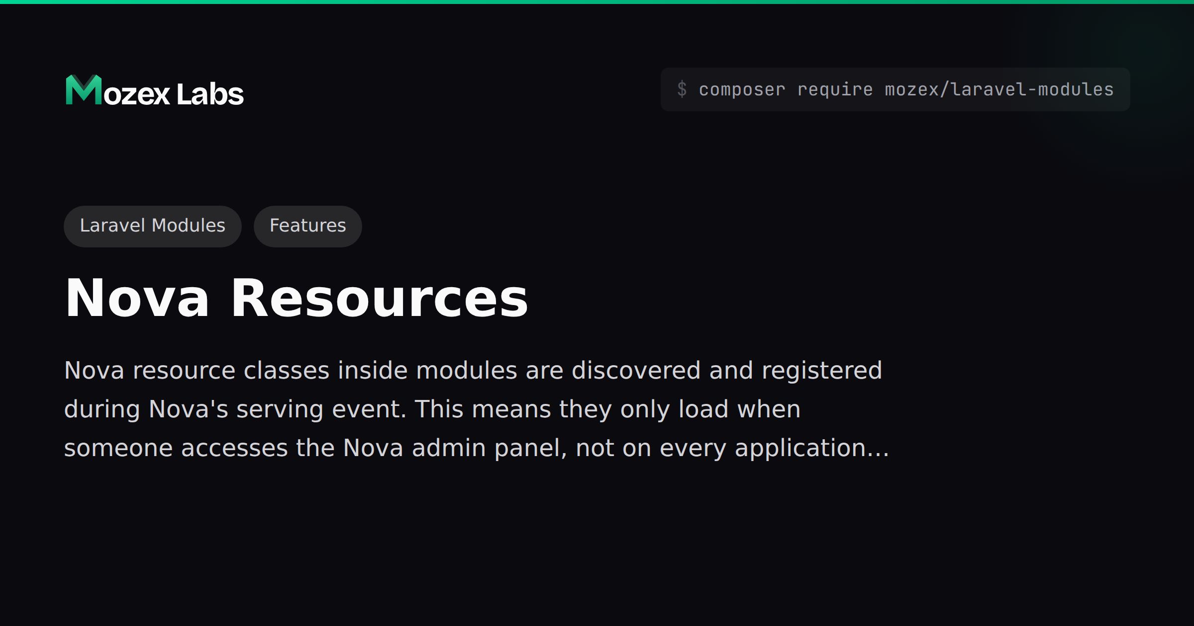Click the composer require command box
Viewport: 1194px width, 626px height.
895,89
